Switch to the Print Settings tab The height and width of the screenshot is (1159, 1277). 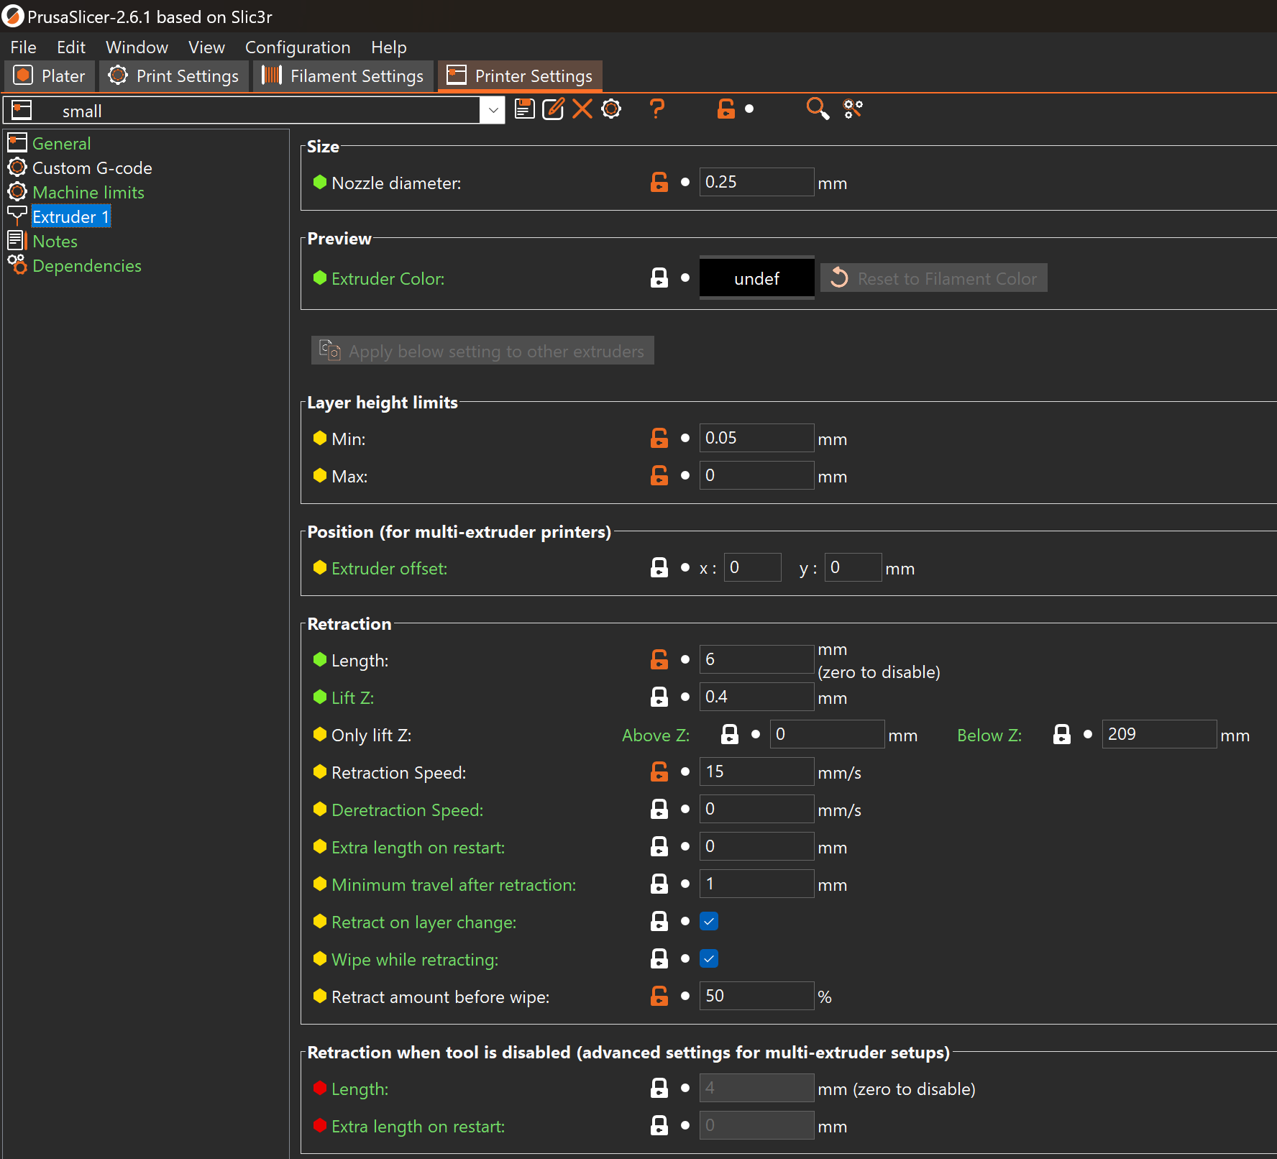[x=173, y=76]
